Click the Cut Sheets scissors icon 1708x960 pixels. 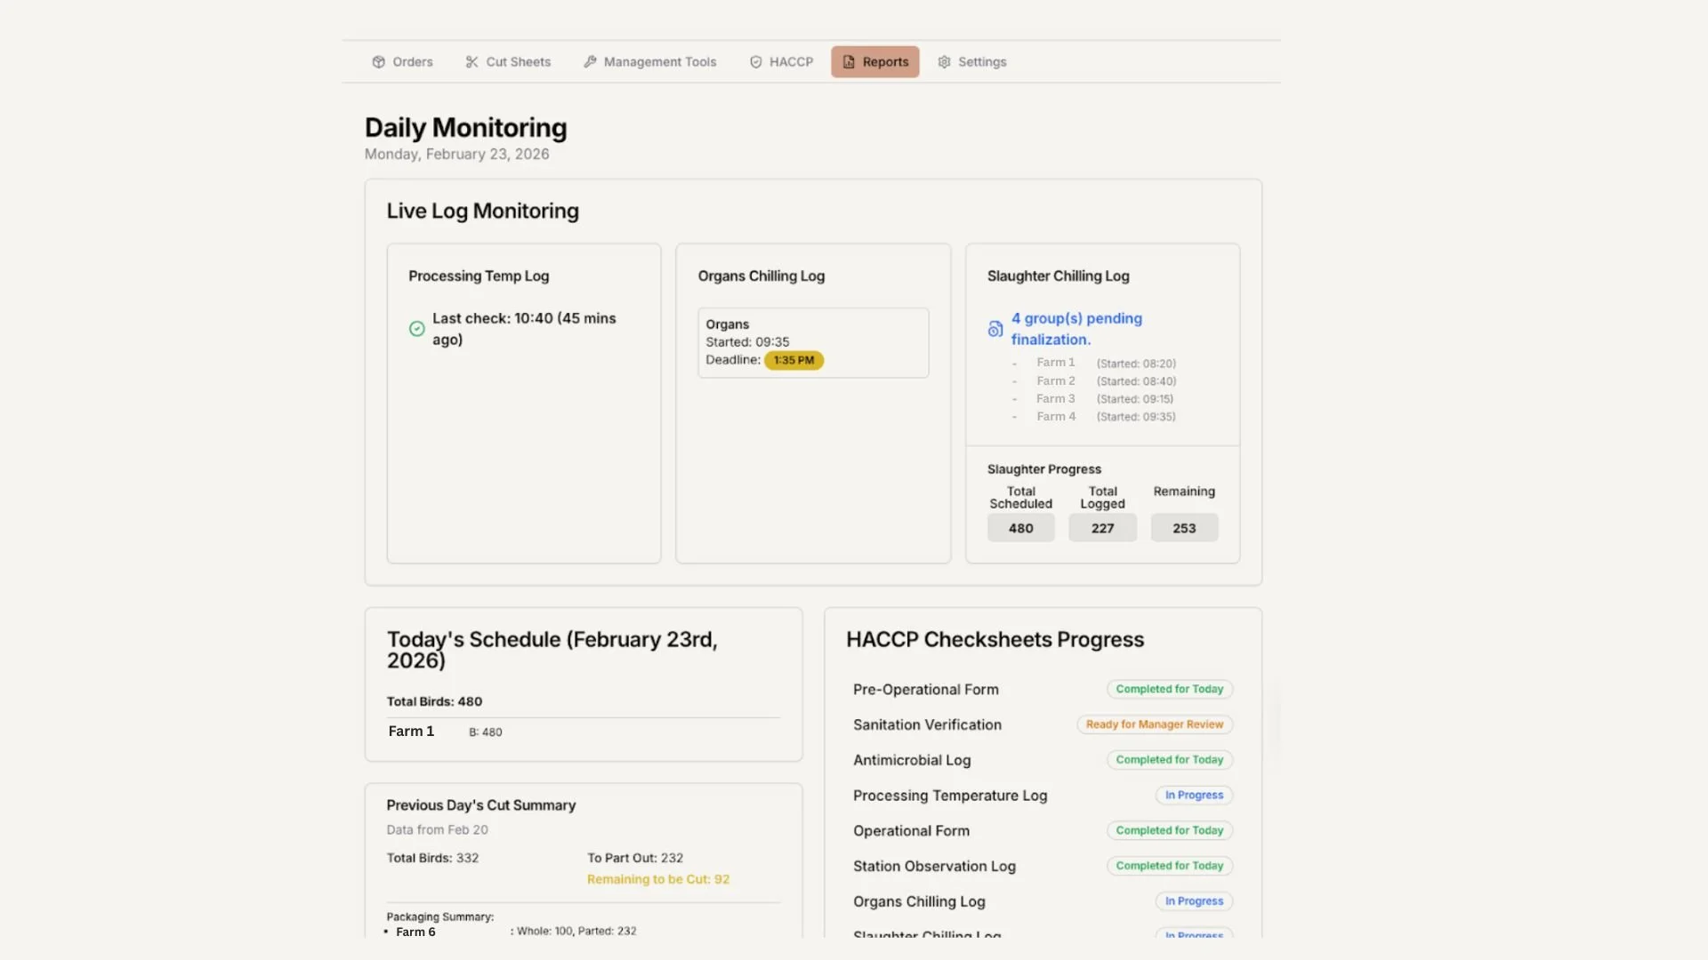(471, 62)
